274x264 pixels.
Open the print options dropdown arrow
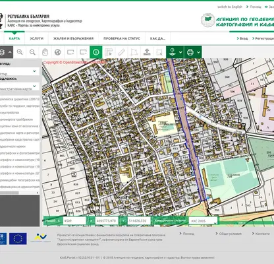tap(198, 52)
